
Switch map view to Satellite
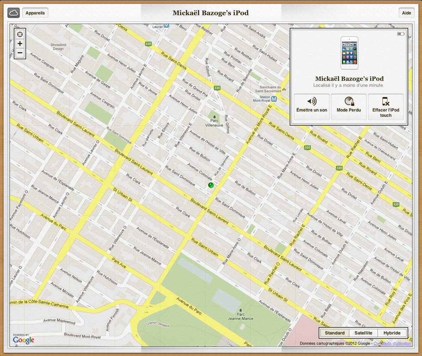pyautogui.click(x=363, y=333)
